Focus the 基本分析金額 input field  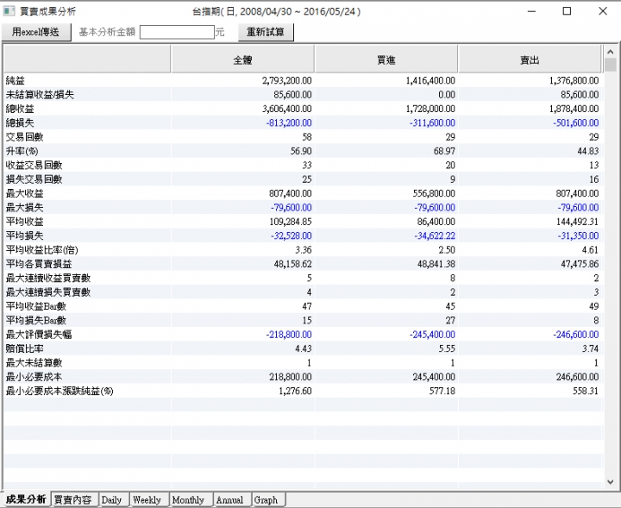click(177, 32)
